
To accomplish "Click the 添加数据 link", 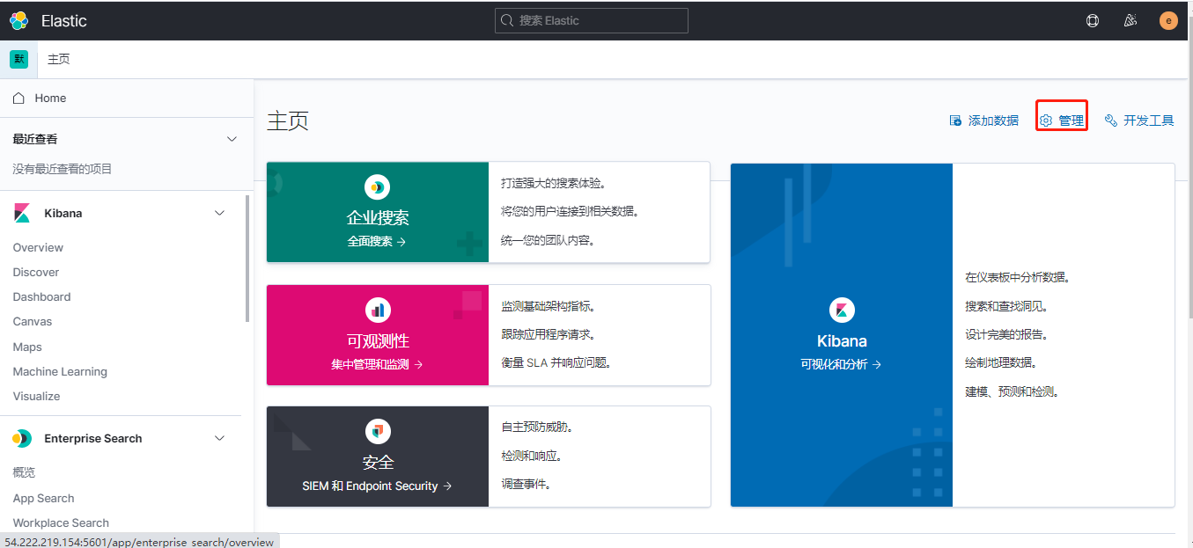I will coord(984,121).
